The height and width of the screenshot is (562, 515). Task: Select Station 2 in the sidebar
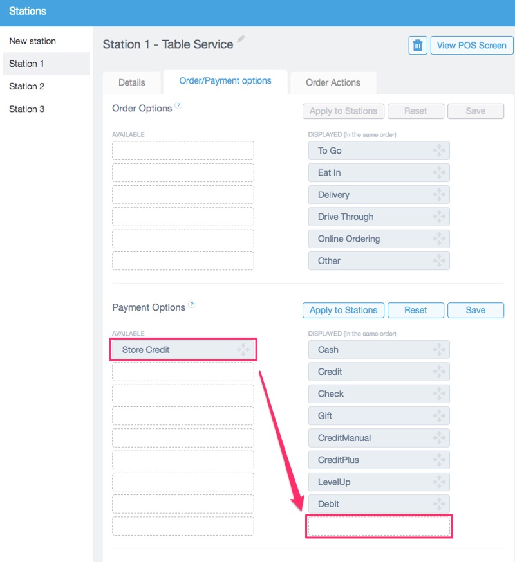coord(26,86)
